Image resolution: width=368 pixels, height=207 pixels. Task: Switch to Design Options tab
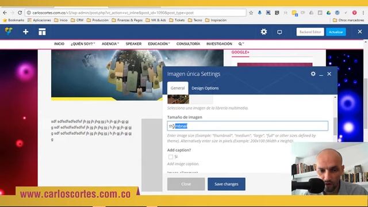point(205,88)
